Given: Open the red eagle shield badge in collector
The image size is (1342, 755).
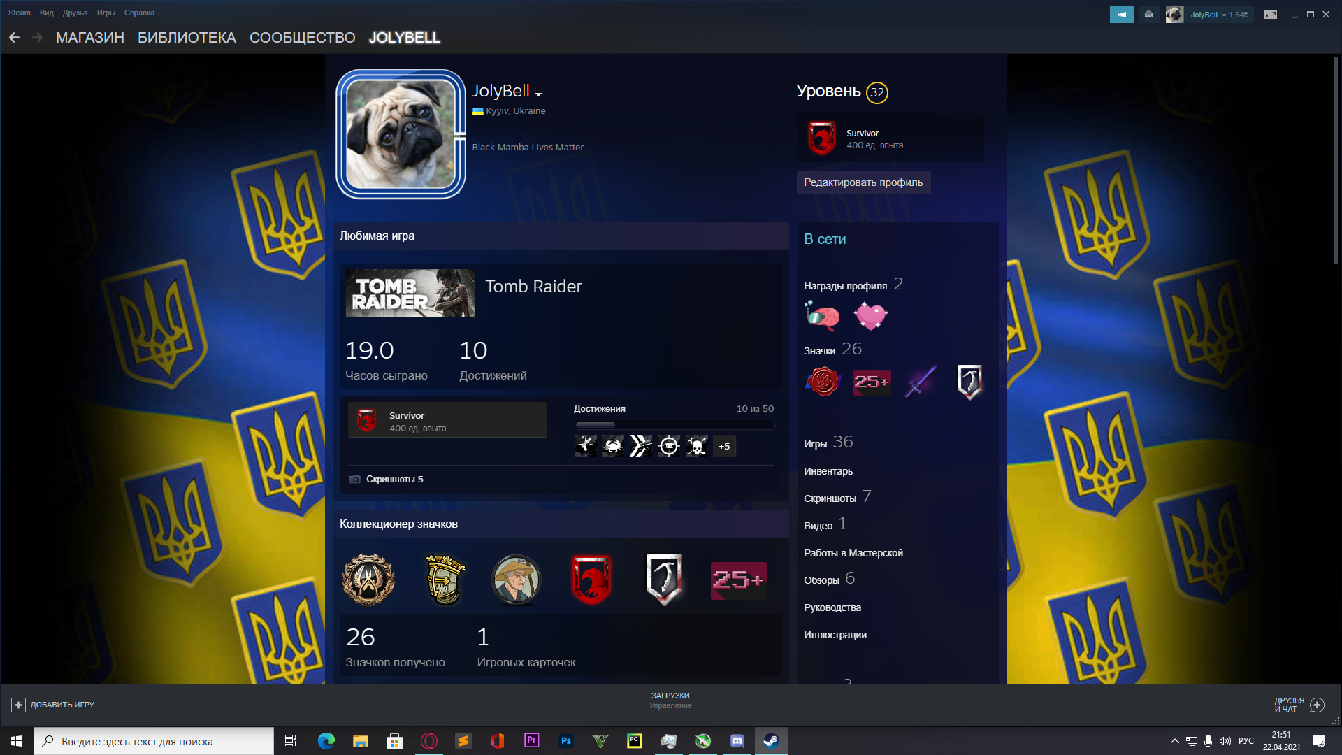Looking at the screenshot, I should click(591, 580).
